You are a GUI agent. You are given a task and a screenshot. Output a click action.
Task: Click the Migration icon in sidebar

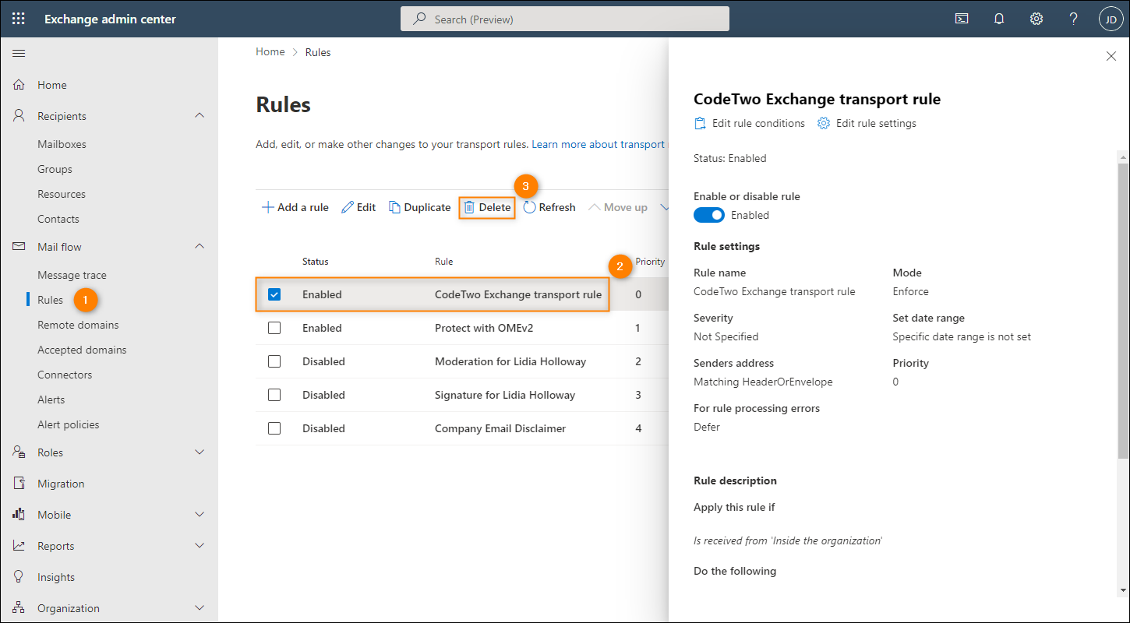tap(19, 484)
